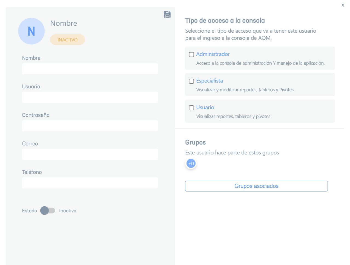Click the Nombre heading beside avatar
This screenshot has height=265, width=350.
(64, 23)
